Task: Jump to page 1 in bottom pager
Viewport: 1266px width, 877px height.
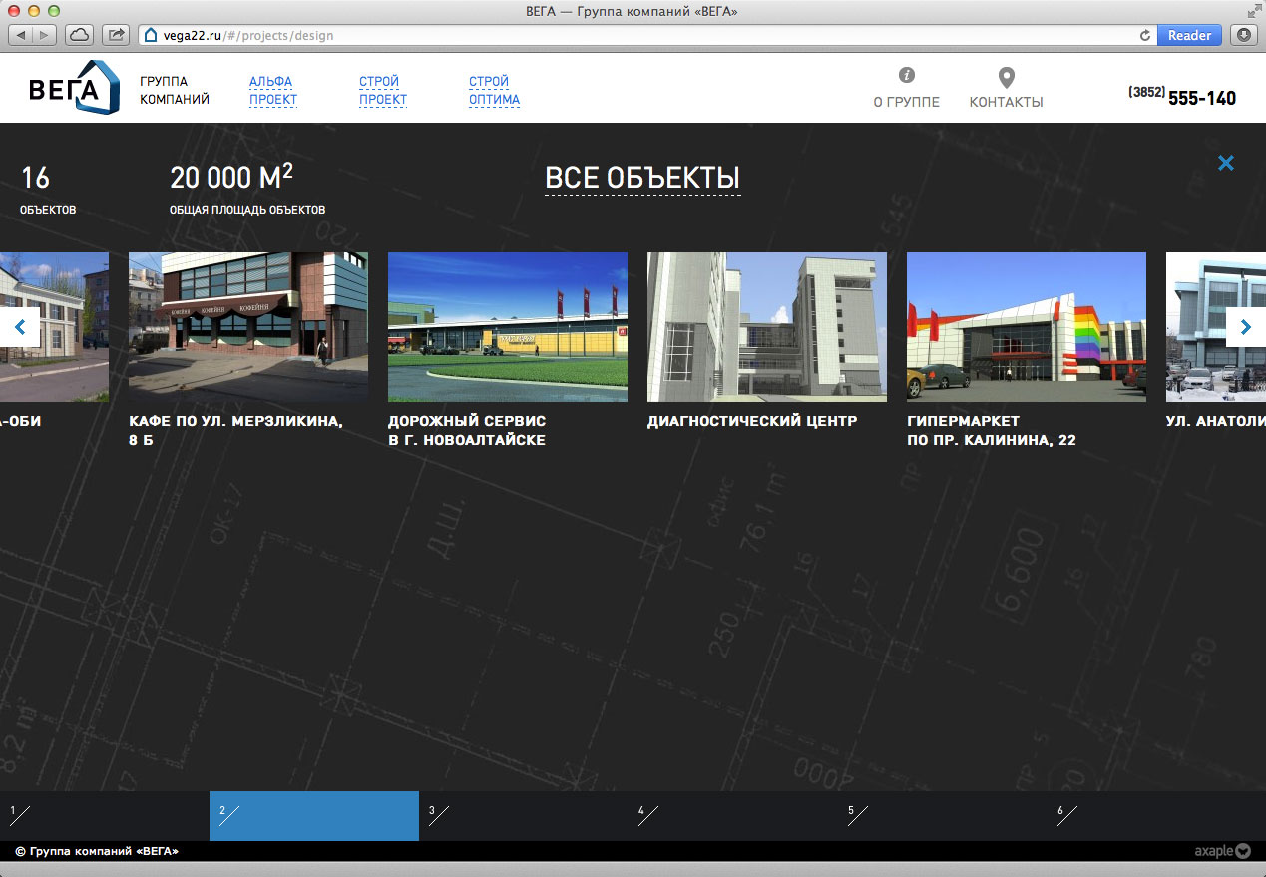Action: [104, 816]
